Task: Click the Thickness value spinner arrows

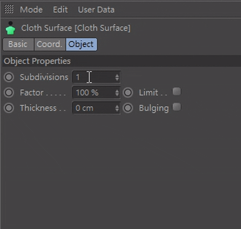Action: pyautogui.click(x=117, y=108)
